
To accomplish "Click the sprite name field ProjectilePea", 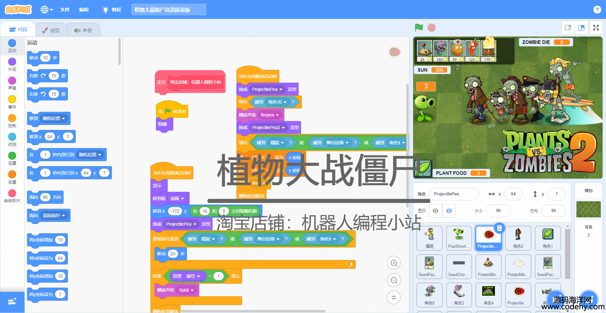I will pos(454,194).
